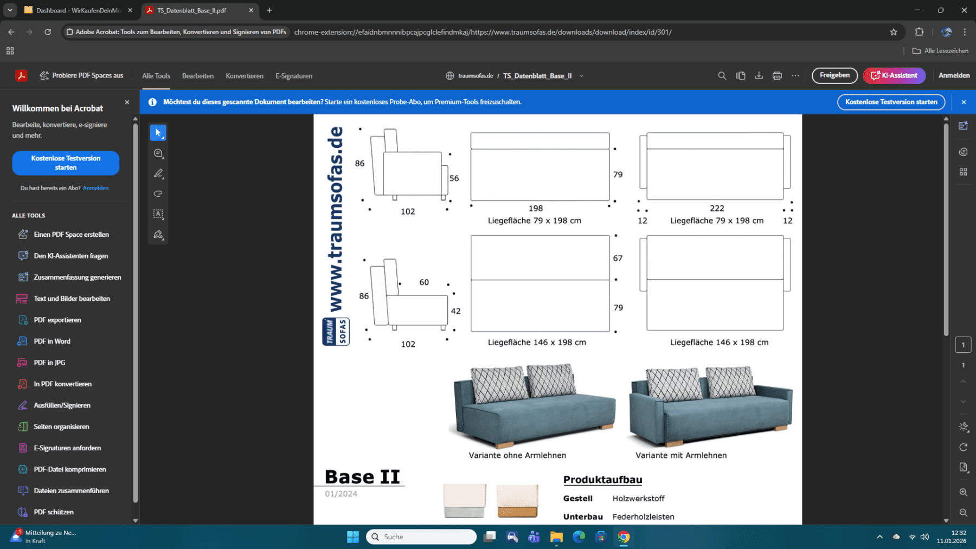Image resolution: width=976 pixels, height=549 pixels.
Task: Open the fountain pen sign tool
Action: [158, 235]
